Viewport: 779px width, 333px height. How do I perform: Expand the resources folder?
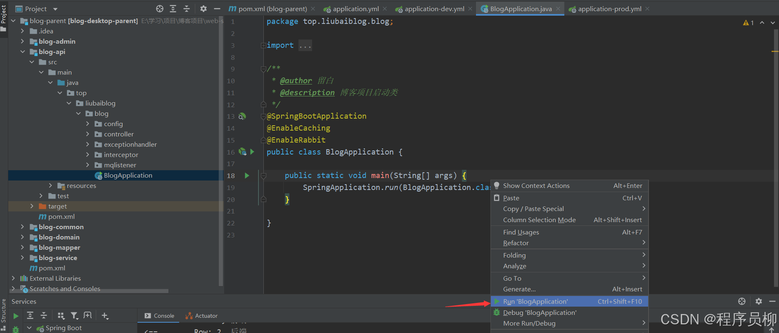click(x=50, y=185)
